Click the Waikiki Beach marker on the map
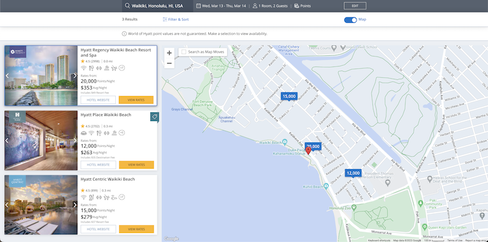The width and height of the screenshot is (488, 242). click(x=285, y=142)
